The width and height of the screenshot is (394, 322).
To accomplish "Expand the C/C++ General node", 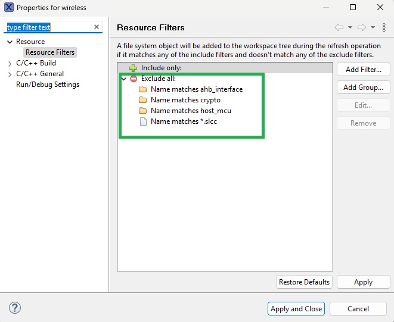I will 10,74.
